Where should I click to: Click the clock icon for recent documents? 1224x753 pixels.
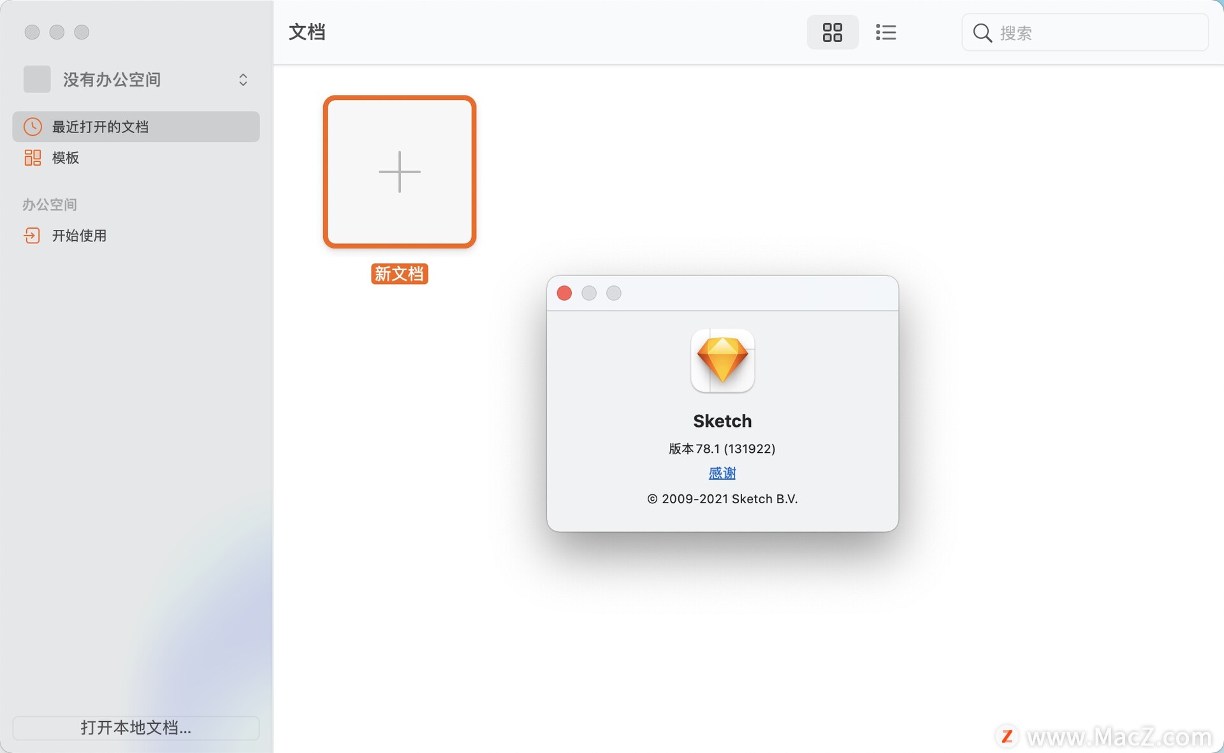pyautogui.click(x=33, y=127)
